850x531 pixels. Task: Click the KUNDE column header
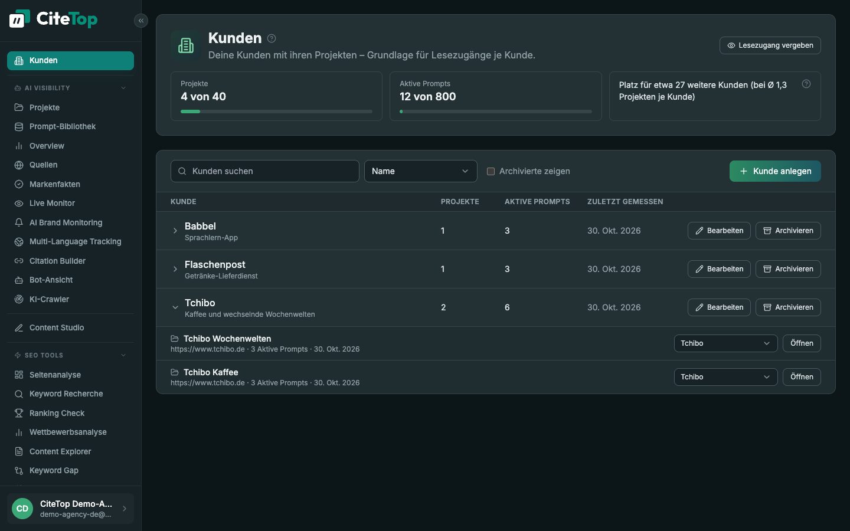pyautogui.click(x=184, y=202)
